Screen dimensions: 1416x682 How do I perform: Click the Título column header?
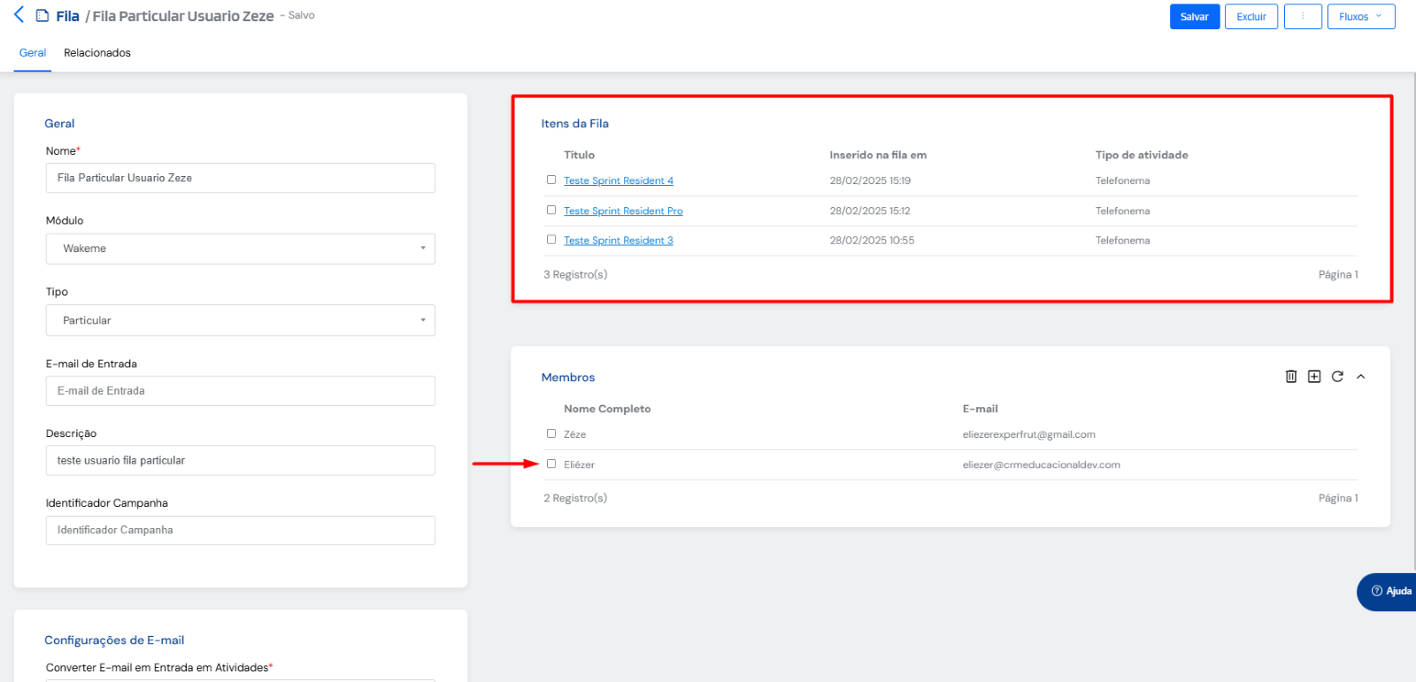click(x=580, y=155)
